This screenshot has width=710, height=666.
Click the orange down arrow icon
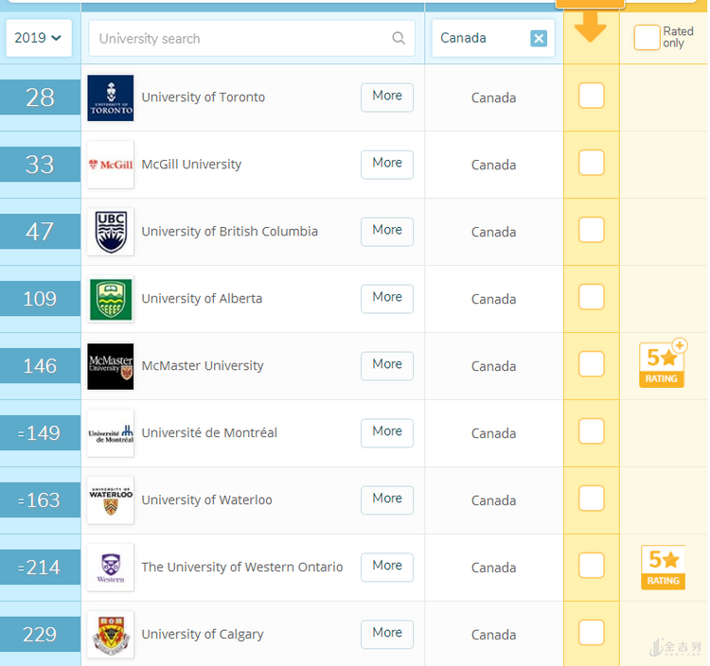590,27
